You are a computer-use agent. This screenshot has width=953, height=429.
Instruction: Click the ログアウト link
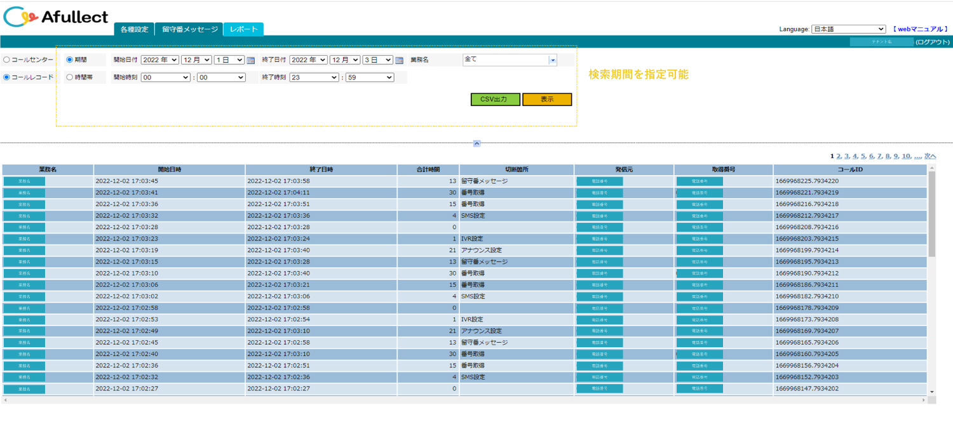(933, 42)
